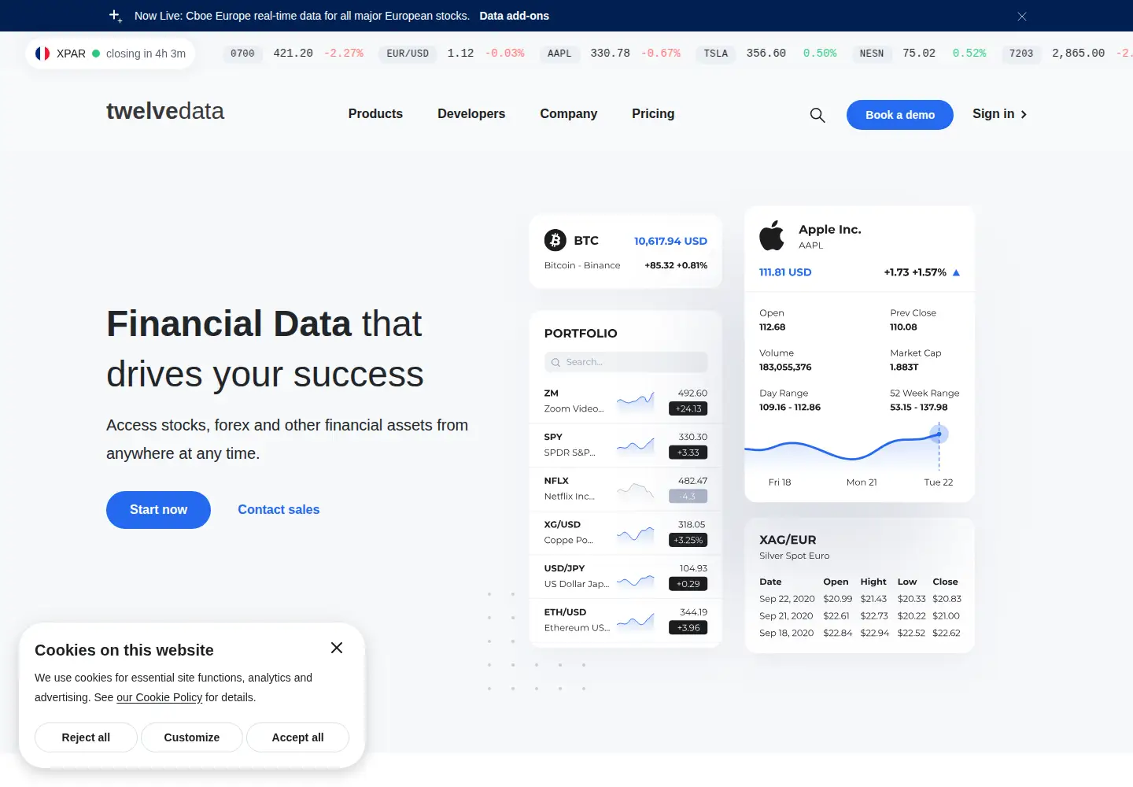The image size is (1133, 787).
Task: Click the +3.25% badge for XG/USD
Action: pos(688,540)
